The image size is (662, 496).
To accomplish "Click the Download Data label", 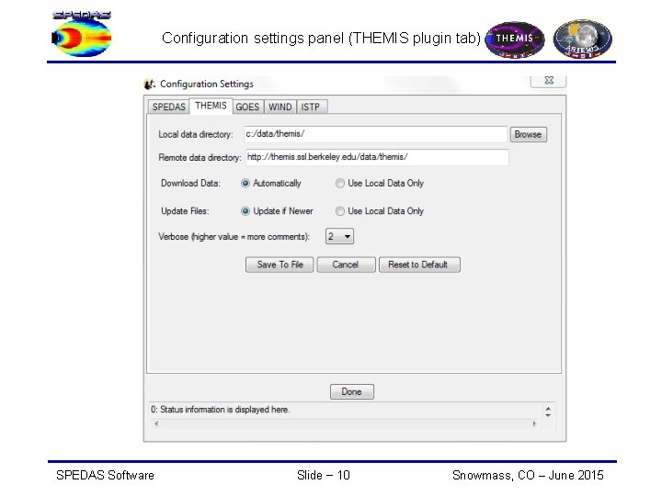I will click(190, 184).
